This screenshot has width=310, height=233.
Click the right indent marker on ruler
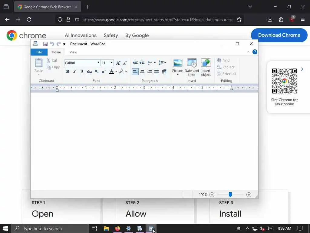coord(231,89)
